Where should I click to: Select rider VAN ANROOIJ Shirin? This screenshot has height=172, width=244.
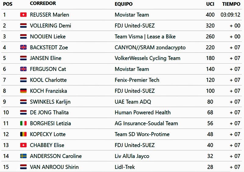coord(54,167)
